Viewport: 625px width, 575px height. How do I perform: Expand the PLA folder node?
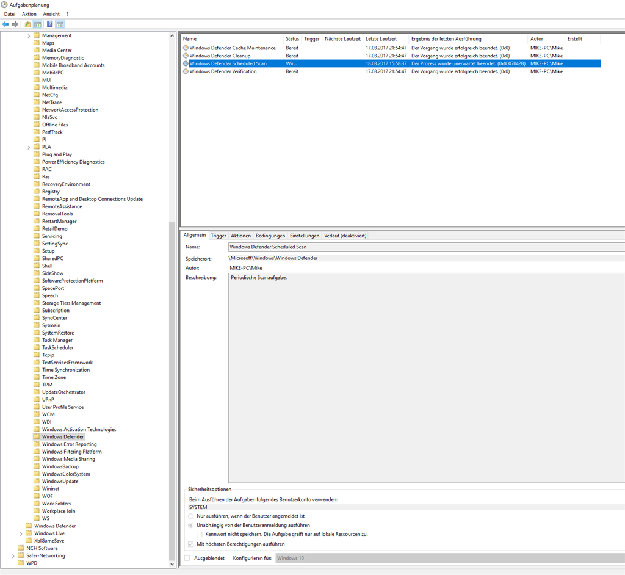click(29, 147)
